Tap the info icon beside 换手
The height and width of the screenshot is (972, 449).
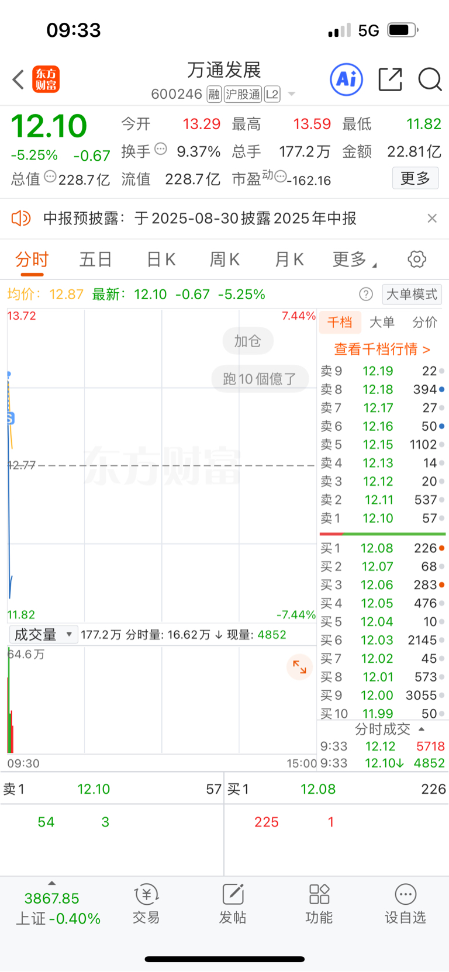(x=160, y=148)
